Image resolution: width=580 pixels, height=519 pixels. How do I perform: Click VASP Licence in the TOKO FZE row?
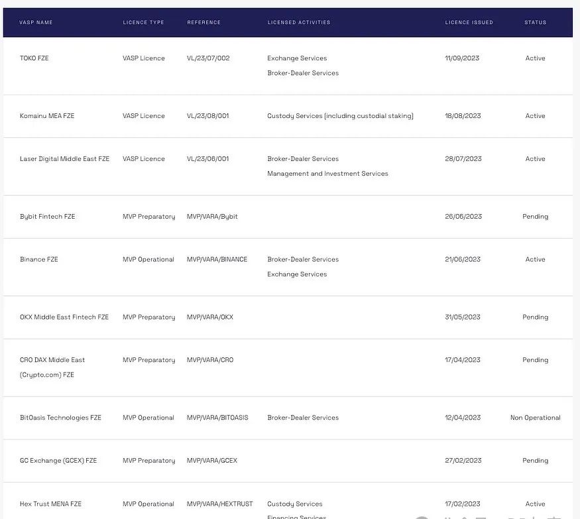tap(144, 58)
